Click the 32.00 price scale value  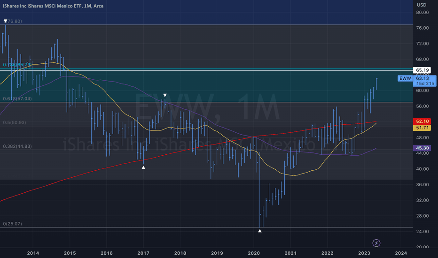(x=422, y=200)
